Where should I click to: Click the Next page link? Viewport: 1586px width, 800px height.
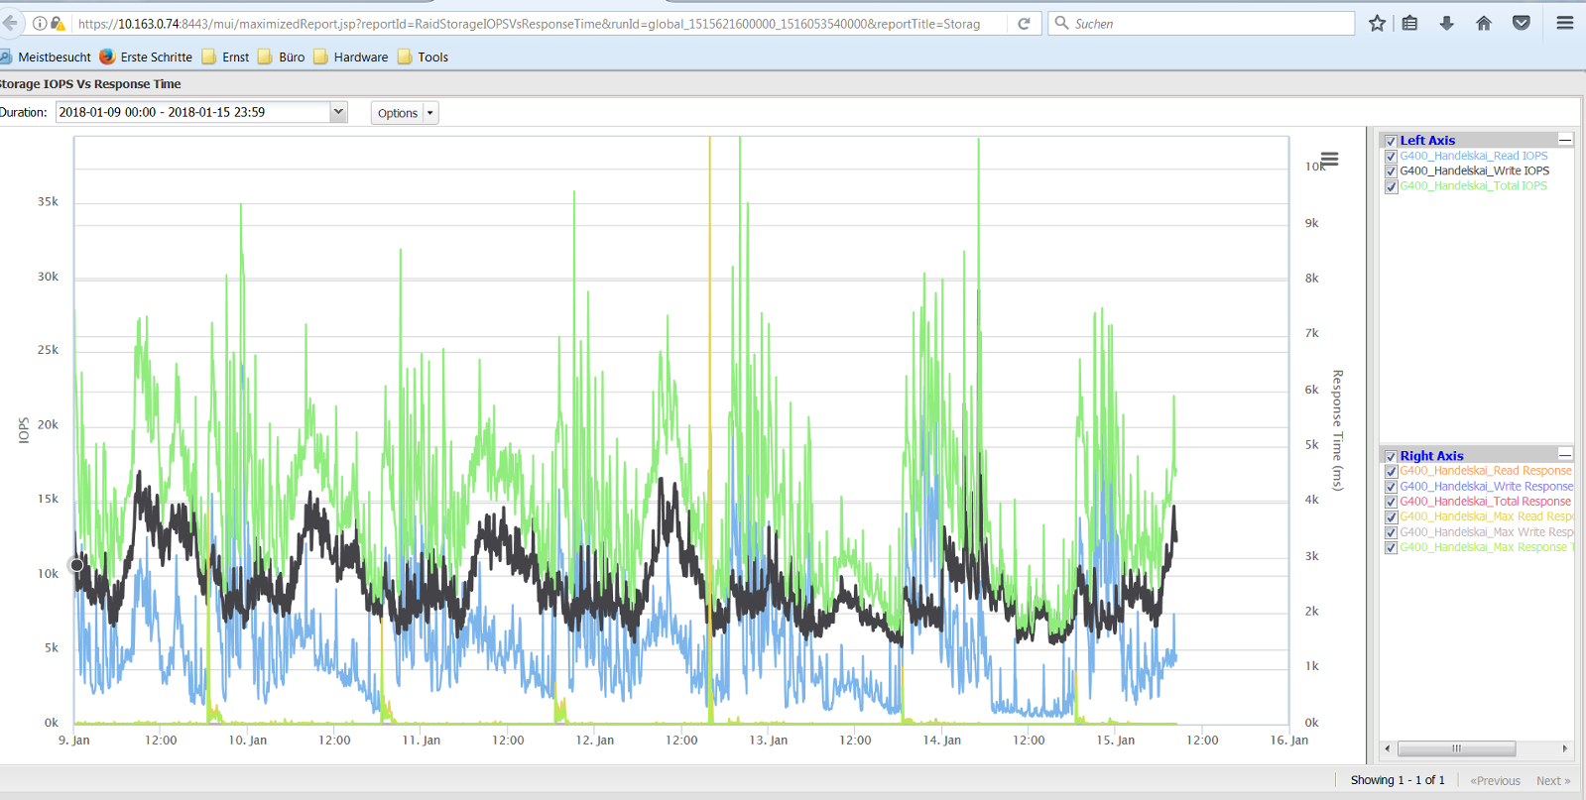[1552, 781]
